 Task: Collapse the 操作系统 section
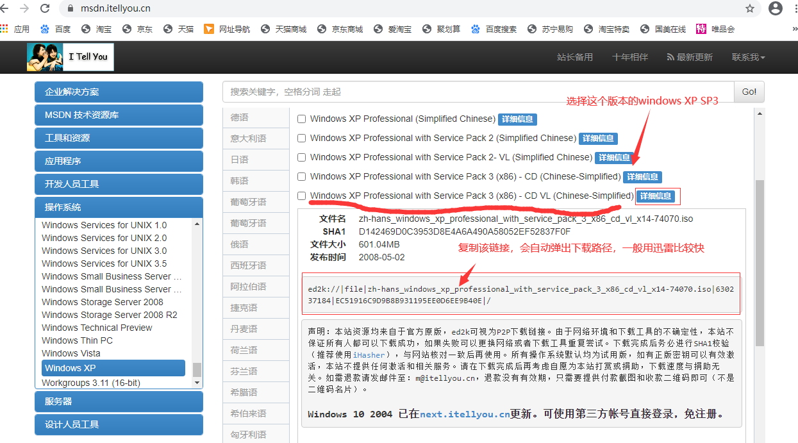pyautogui.click(x=119, y=207)
